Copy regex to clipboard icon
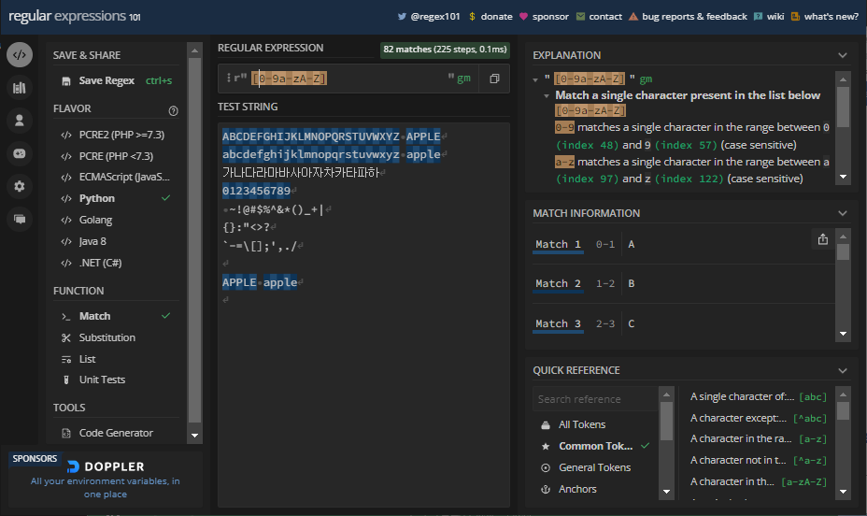Image resolution: width=867 pixels, height=516 pixels. click(494, 79)
